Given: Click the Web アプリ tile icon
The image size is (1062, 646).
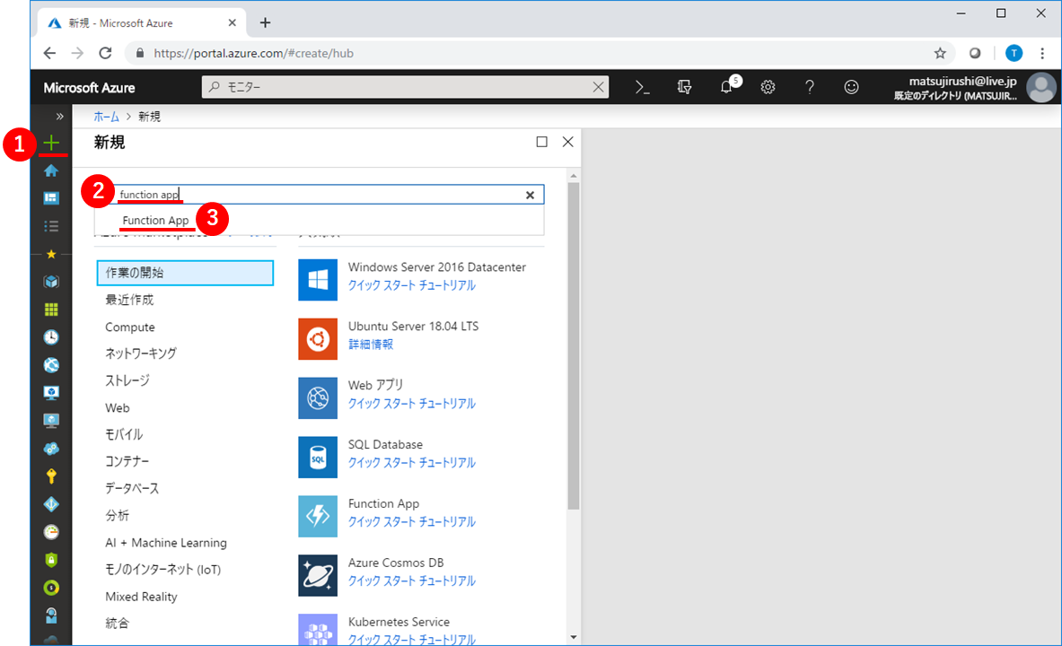Looking at the screenshot, I should (318, 398).
